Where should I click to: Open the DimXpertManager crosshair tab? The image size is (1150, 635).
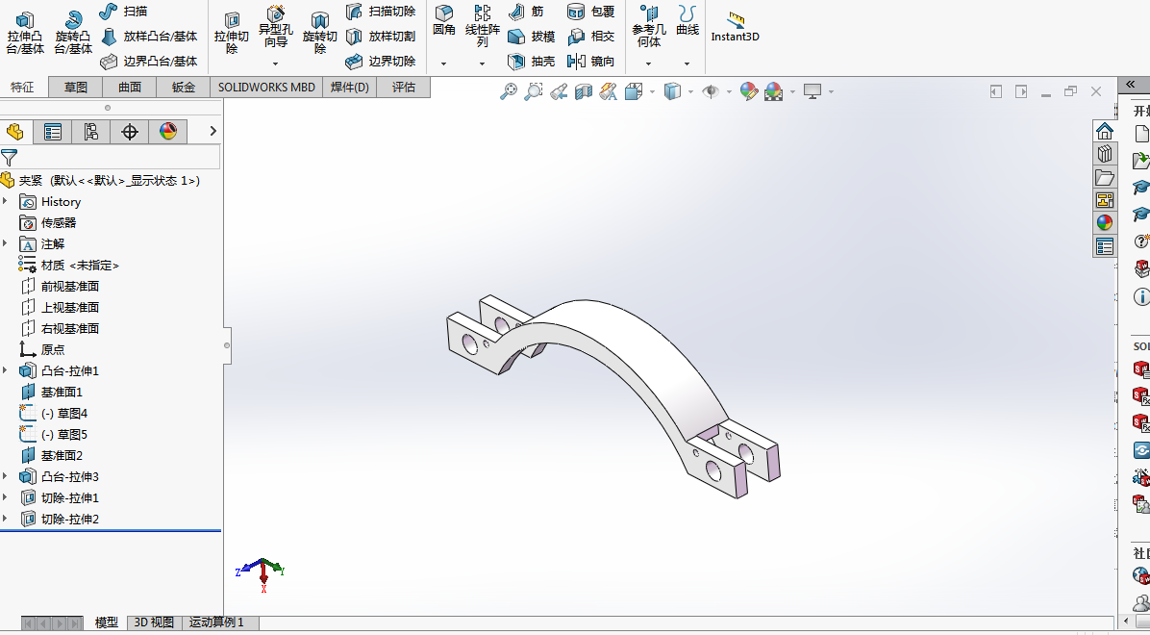pyautogui.click(x=130, y=132)
